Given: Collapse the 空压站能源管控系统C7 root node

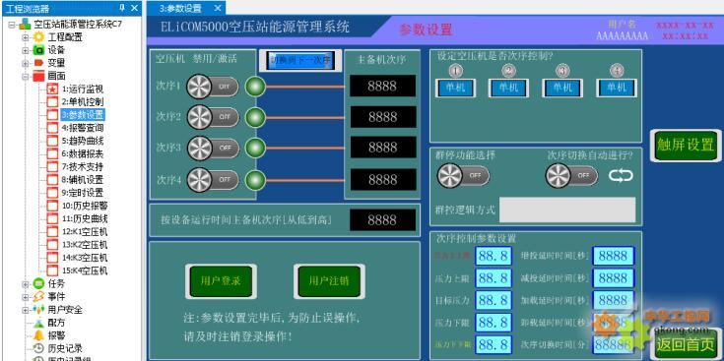Looking at the screenshot, I should [x=12, y=25].
